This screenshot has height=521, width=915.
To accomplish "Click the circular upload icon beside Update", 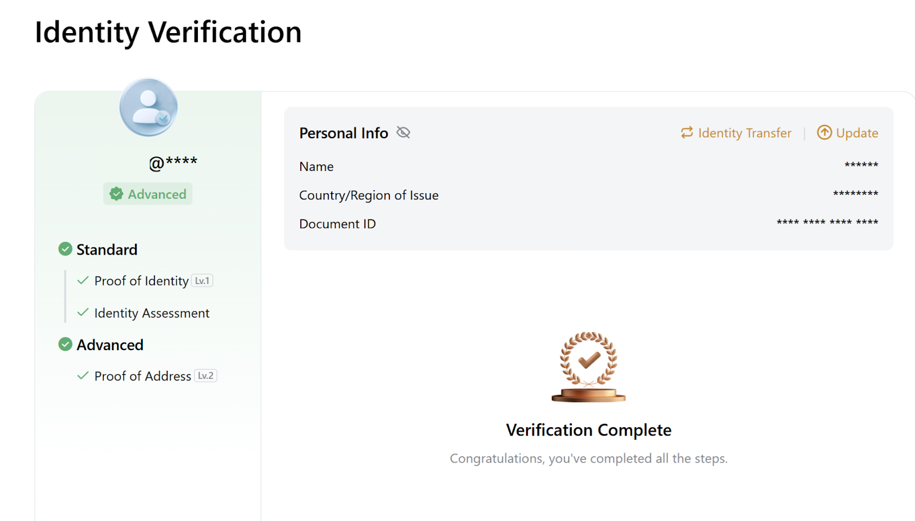I will 824,133.
